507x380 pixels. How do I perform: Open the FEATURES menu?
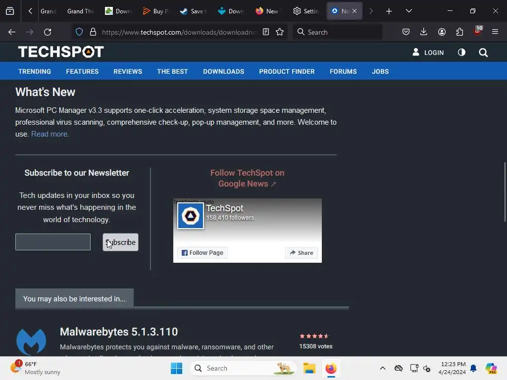click(82, 71)
